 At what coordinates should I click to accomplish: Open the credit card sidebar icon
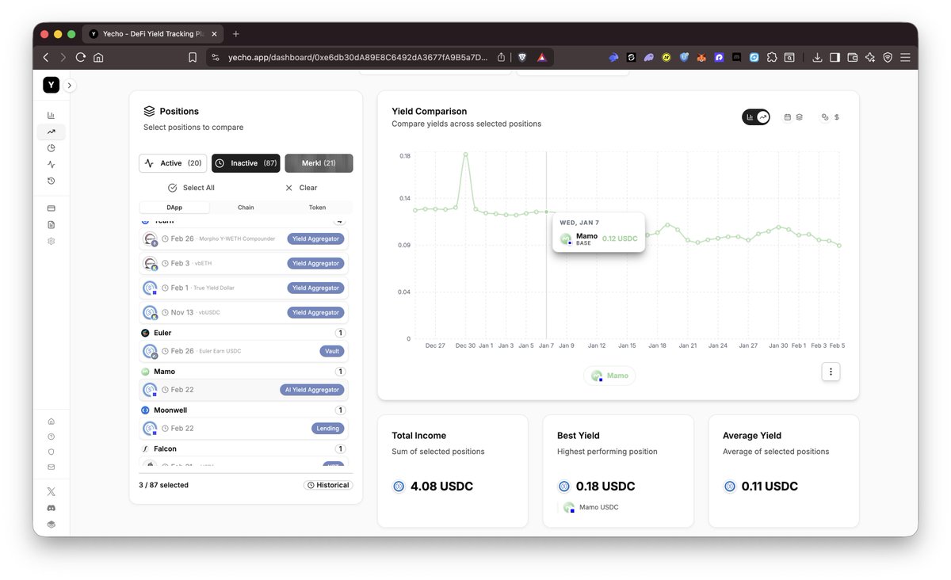coord(51,208)
